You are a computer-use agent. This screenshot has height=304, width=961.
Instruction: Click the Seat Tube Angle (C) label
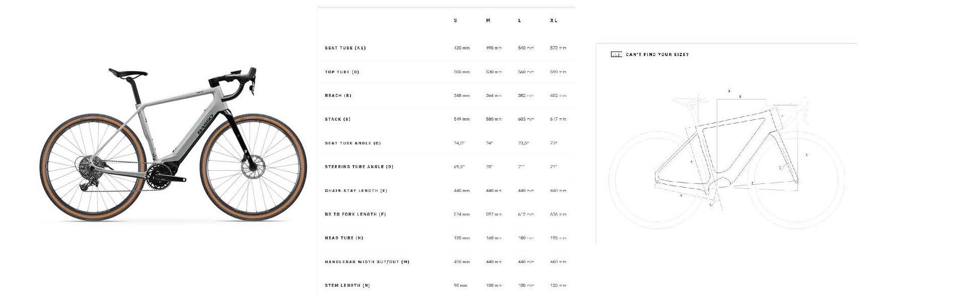353,143
